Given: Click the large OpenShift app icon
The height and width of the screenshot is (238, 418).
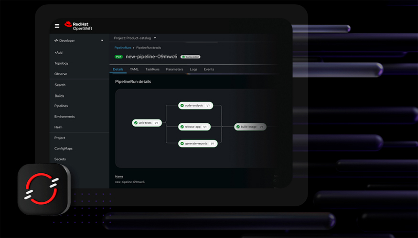Looking at the screenshot, I should 43,189.
